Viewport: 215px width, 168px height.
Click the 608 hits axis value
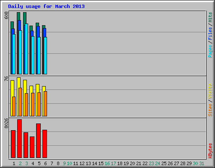pos(6,16)
